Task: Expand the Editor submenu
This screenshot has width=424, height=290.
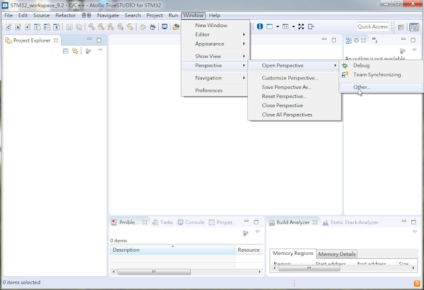Action: 215,34
